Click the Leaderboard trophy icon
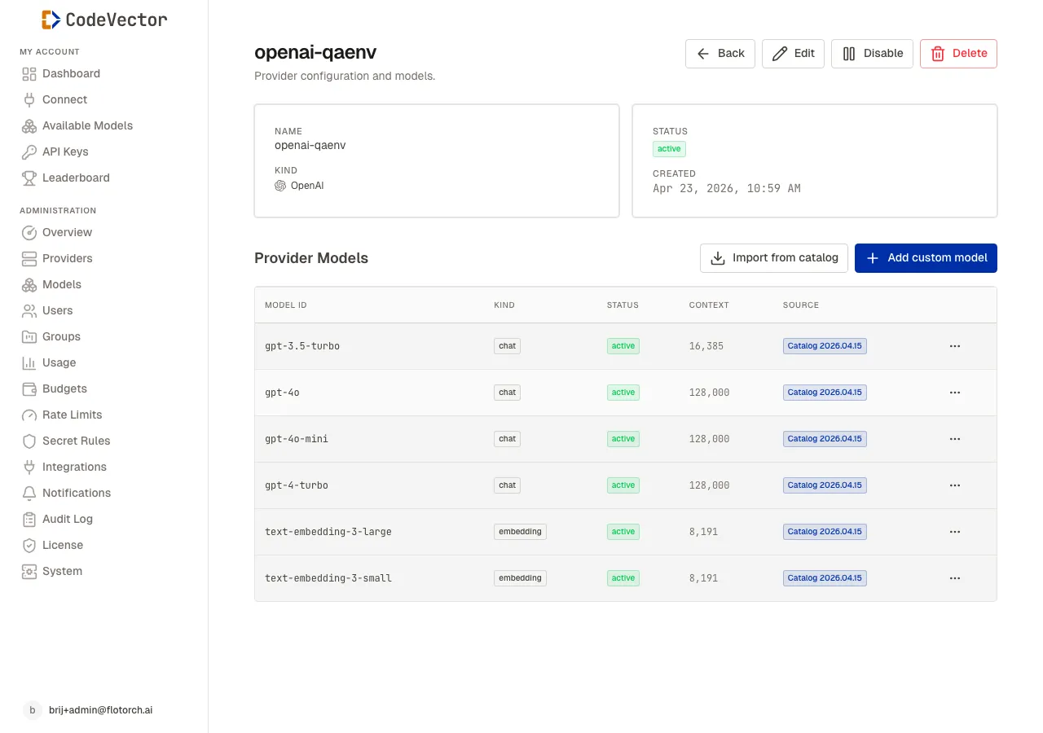This screenshot has width=1043, height=733. click(x=29, y=178)
